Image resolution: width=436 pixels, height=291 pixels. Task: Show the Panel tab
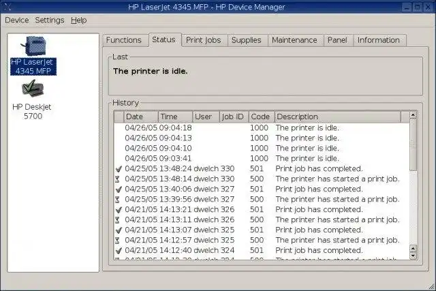click(337, 40)
